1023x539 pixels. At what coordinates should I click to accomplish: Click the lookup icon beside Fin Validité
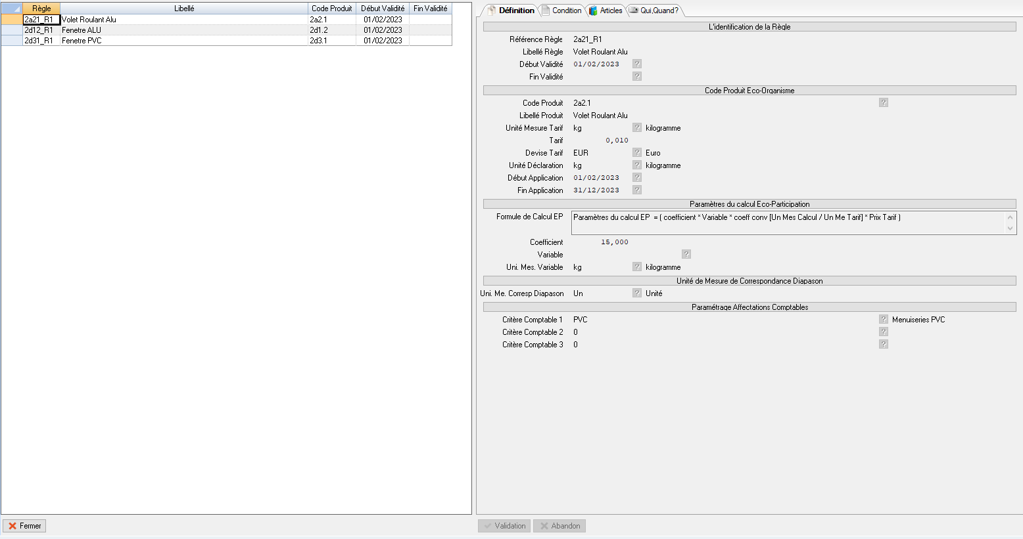tap(636, 76)
